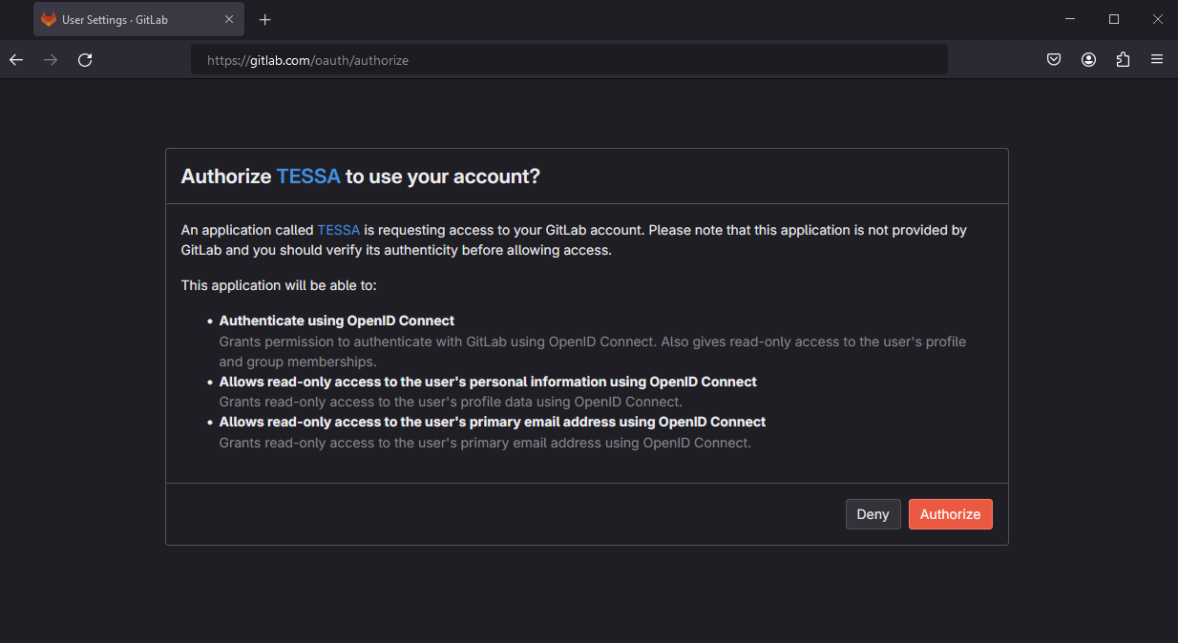Click the forward navigation arrow

tap(51, 59)
